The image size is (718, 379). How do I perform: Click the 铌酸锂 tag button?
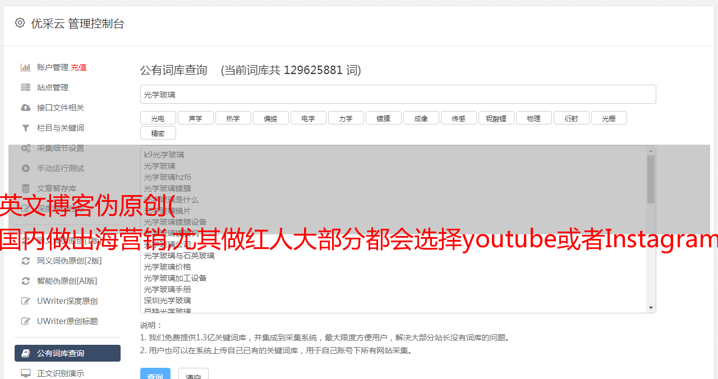pyautogui.click(x=496, y=118)
